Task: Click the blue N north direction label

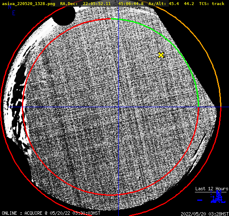Action: (x=10, y=7)
